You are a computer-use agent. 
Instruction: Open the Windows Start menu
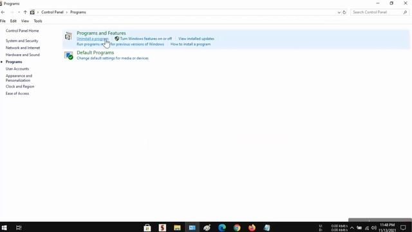pyautogui.click(x=4, y=227)
